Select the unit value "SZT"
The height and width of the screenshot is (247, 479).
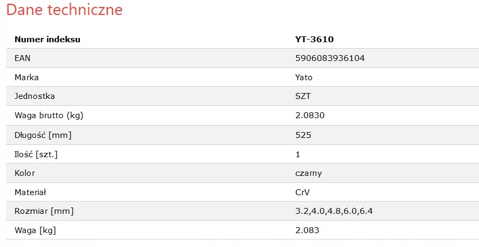pyautogui.click(x=303, y=96)
